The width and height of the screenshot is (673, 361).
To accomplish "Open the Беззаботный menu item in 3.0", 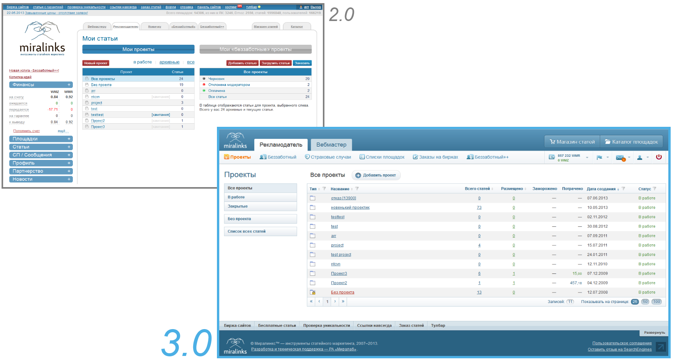I will (278, 157).
